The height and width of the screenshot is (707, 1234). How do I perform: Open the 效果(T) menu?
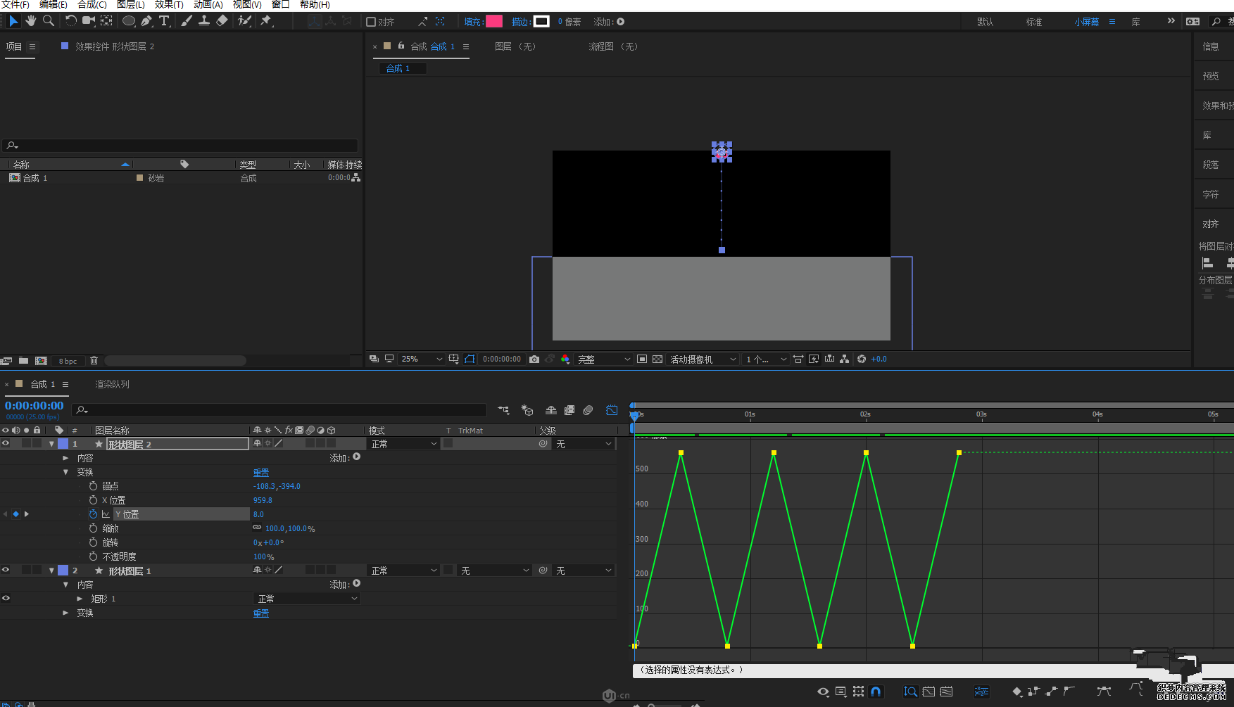(169, 5)
